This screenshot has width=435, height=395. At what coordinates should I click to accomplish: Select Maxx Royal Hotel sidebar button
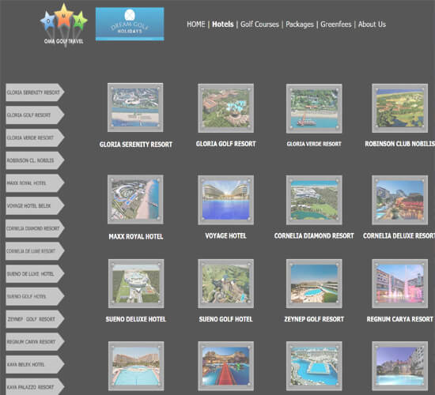click(35, 183)
